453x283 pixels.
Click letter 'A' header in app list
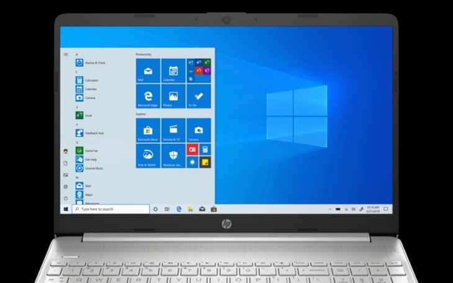coord(77,55)
